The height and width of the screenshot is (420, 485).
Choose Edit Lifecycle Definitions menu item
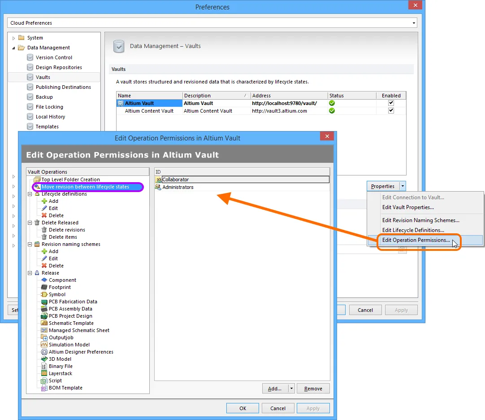[x=413, y=230]
